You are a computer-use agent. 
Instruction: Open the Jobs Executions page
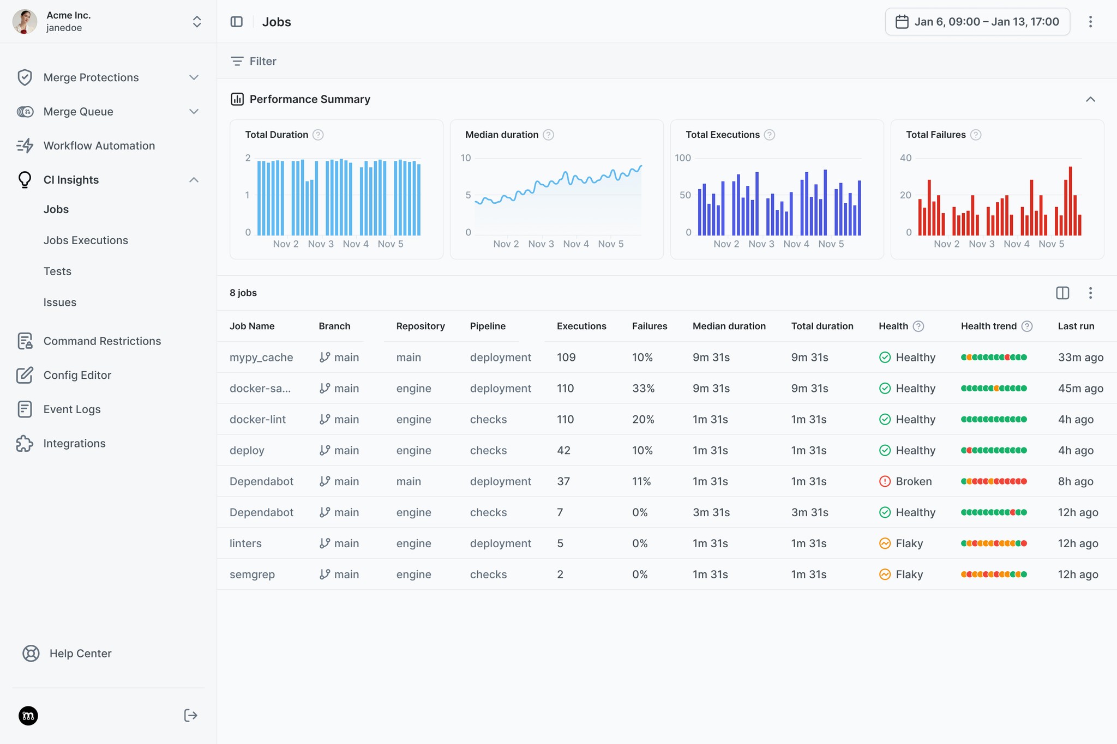point(86,240)
